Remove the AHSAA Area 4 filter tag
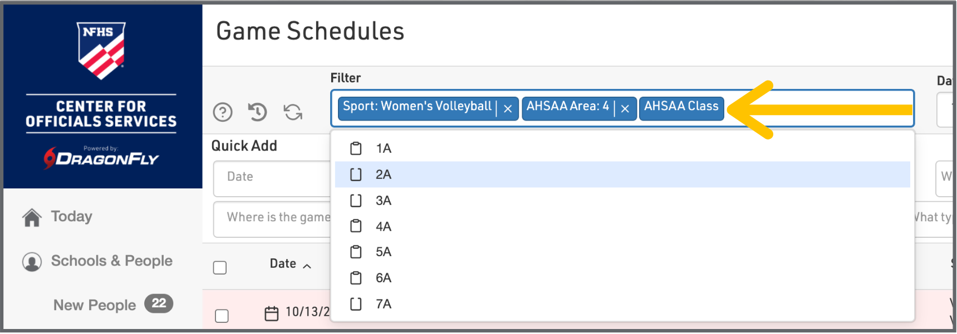 coord(625,109)
